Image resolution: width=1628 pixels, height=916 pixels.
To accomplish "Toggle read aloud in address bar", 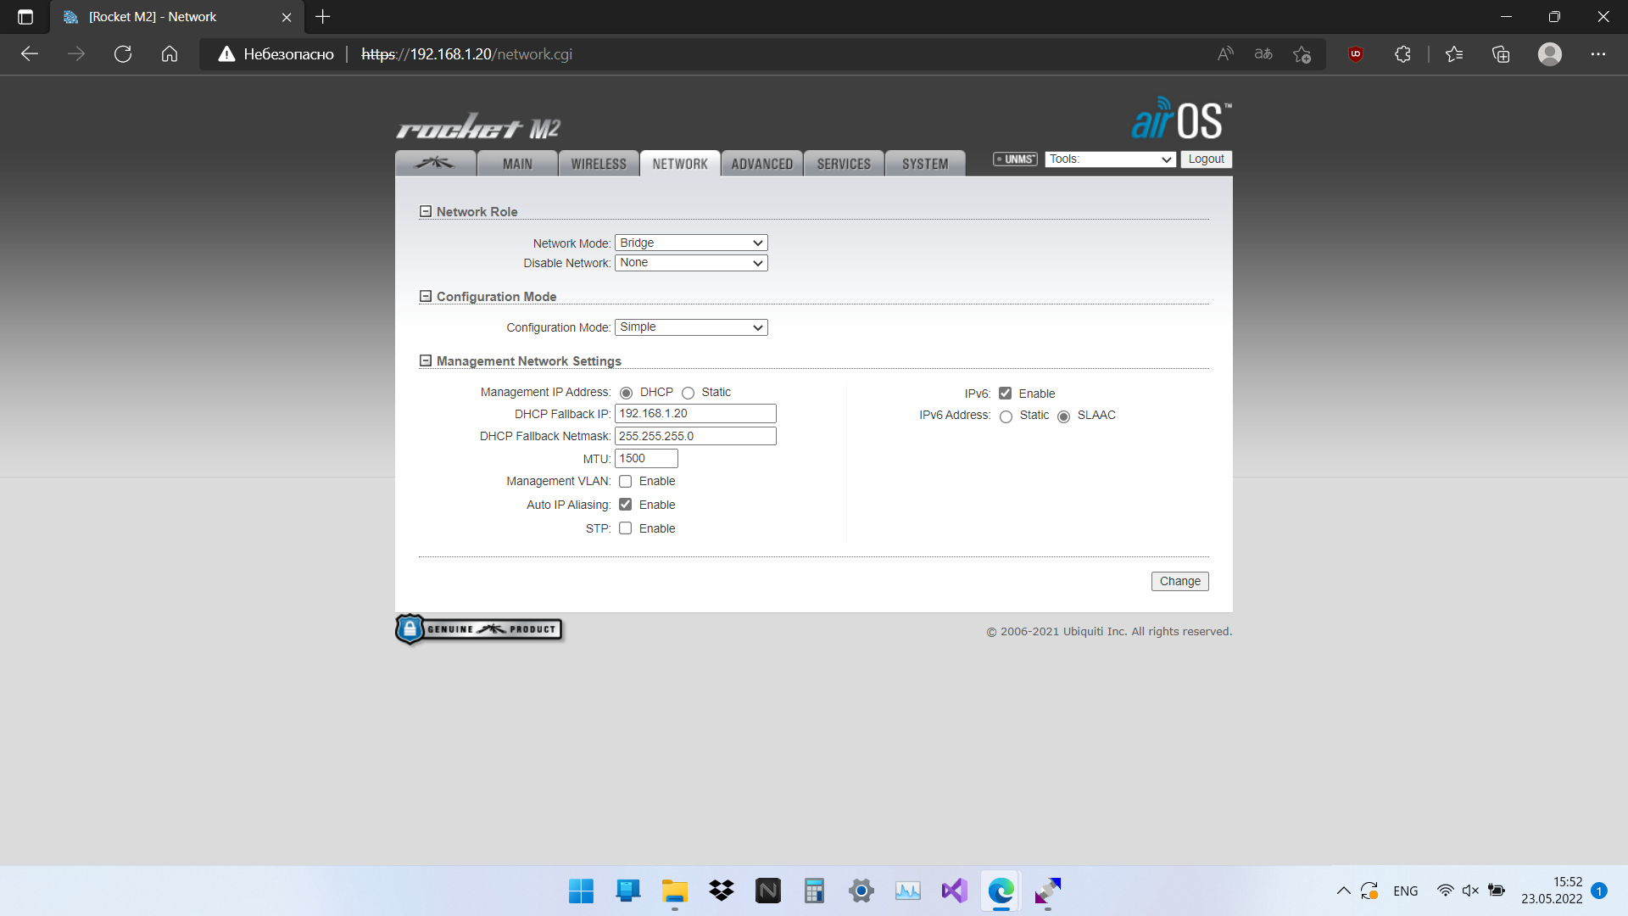I will tap(1225, 54).
